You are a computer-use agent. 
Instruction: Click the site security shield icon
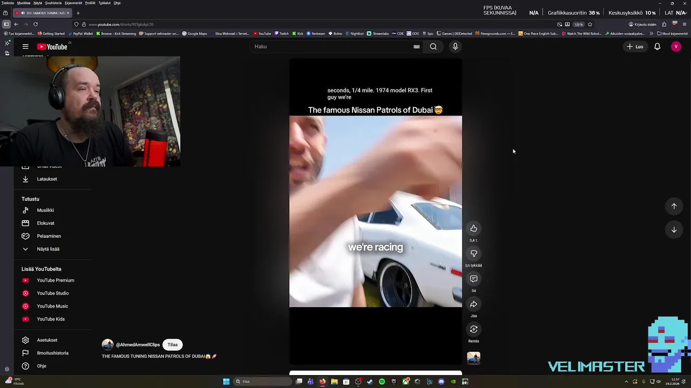(x=77, y=24)
